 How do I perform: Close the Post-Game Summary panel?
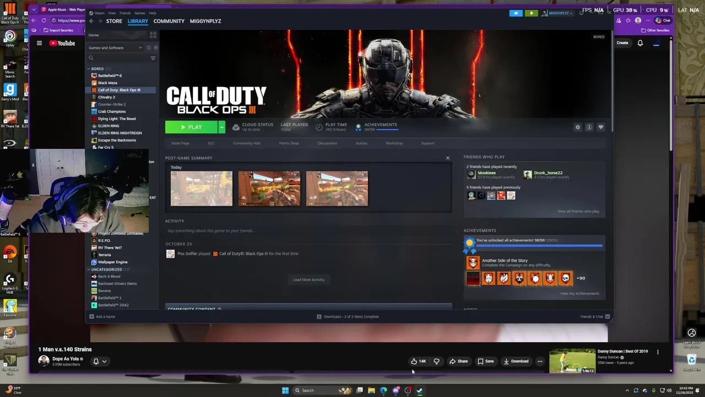pyautogui.click(x=447, y=158)
